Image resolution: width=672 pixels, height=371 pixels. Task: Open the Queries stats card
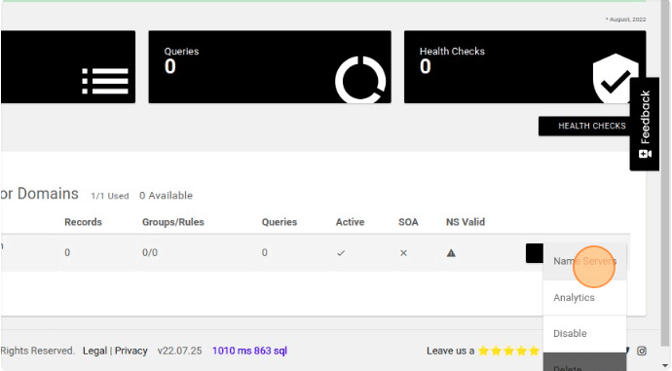coord(270,67)
